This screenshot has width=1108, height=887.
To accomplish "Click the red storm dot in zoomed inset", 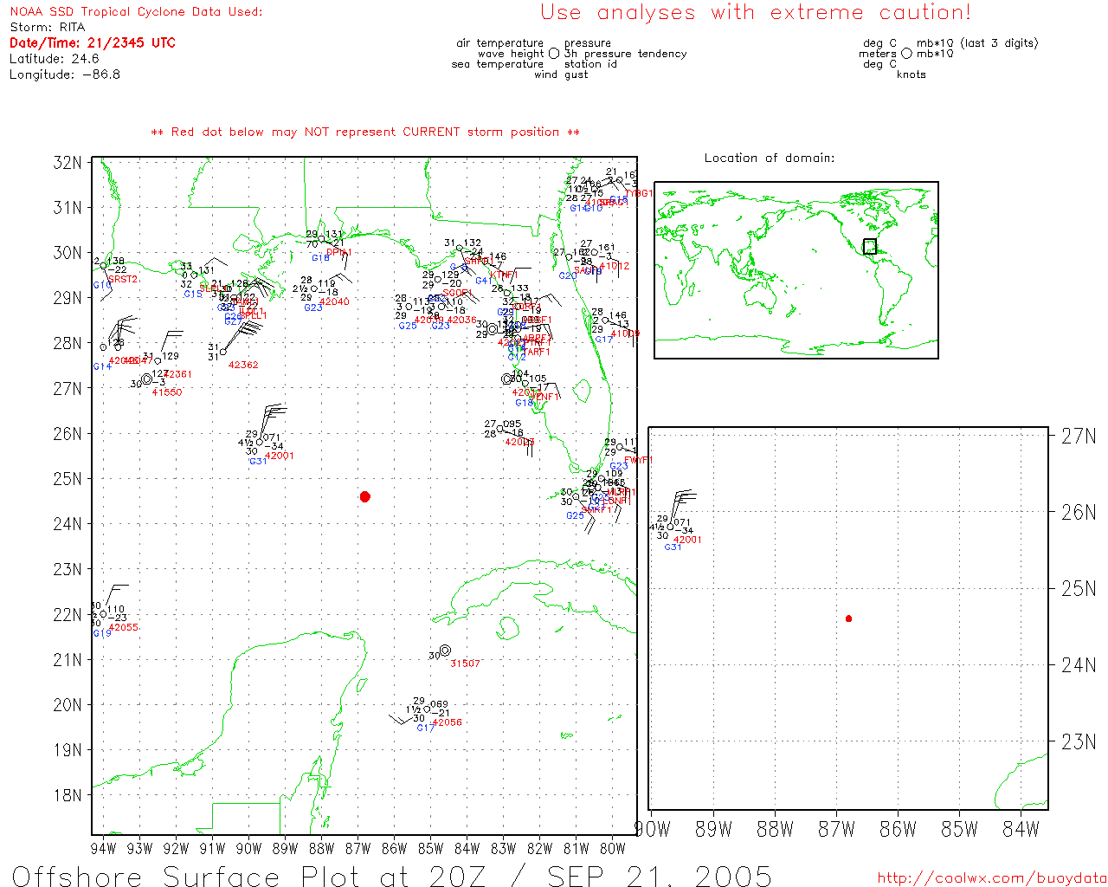I will coord(848,618).
